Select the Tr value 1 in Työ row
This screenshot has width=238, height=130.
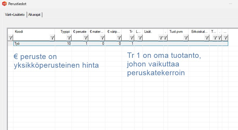(x=128, y=44)
